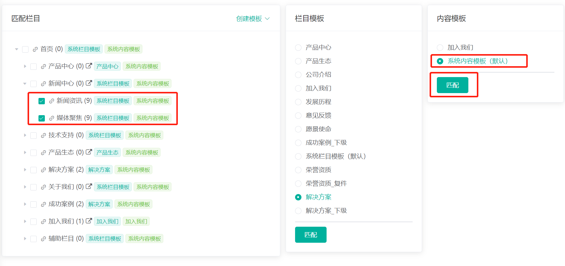Choose 加入我们 in 内容模板 panel
This screenshot has width=565, height=266.
click(x=440, y=47)
